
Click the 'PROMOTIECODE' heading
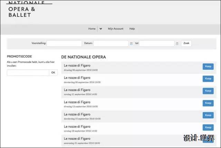19,57
